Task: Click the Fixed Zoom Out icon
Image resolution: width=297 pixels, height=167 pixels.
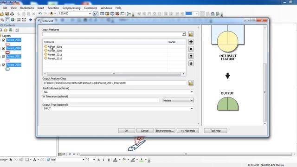Action: (x=24, y=19)
